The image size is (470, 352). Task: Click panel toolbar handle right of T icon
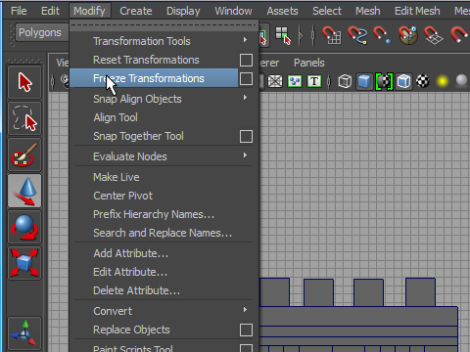point(329,81)
